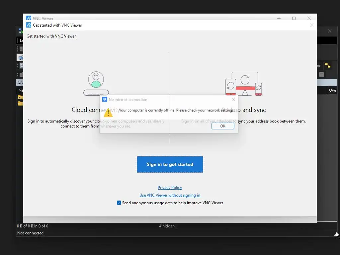The image size is (340, 255).
Task: Click the resize grip at window corner
Action: (x=335, y=235)
